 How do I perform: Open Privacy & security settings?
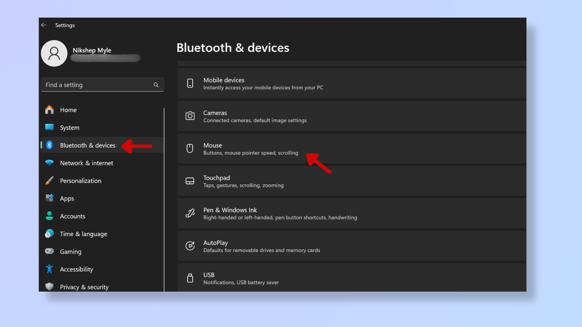[85, 287]
